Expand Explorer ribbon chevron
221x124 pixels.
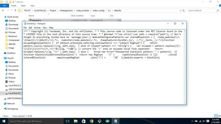pos(217,6)
